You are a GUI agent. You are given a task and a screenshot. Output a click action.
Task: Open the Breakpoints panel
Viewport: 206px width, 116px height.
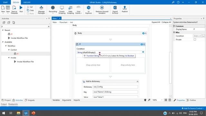point(13,104)
